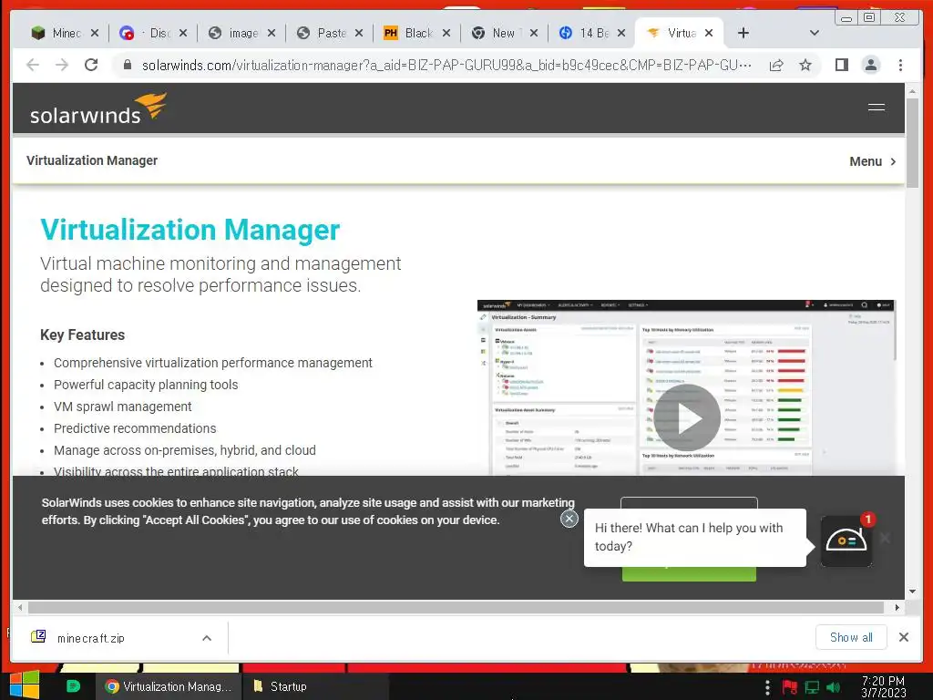Image resolution: width=933 pixels, height=700 pixels.
Task: Click the Virtualization Manager product bar title
Action: (x=92, y=160)
